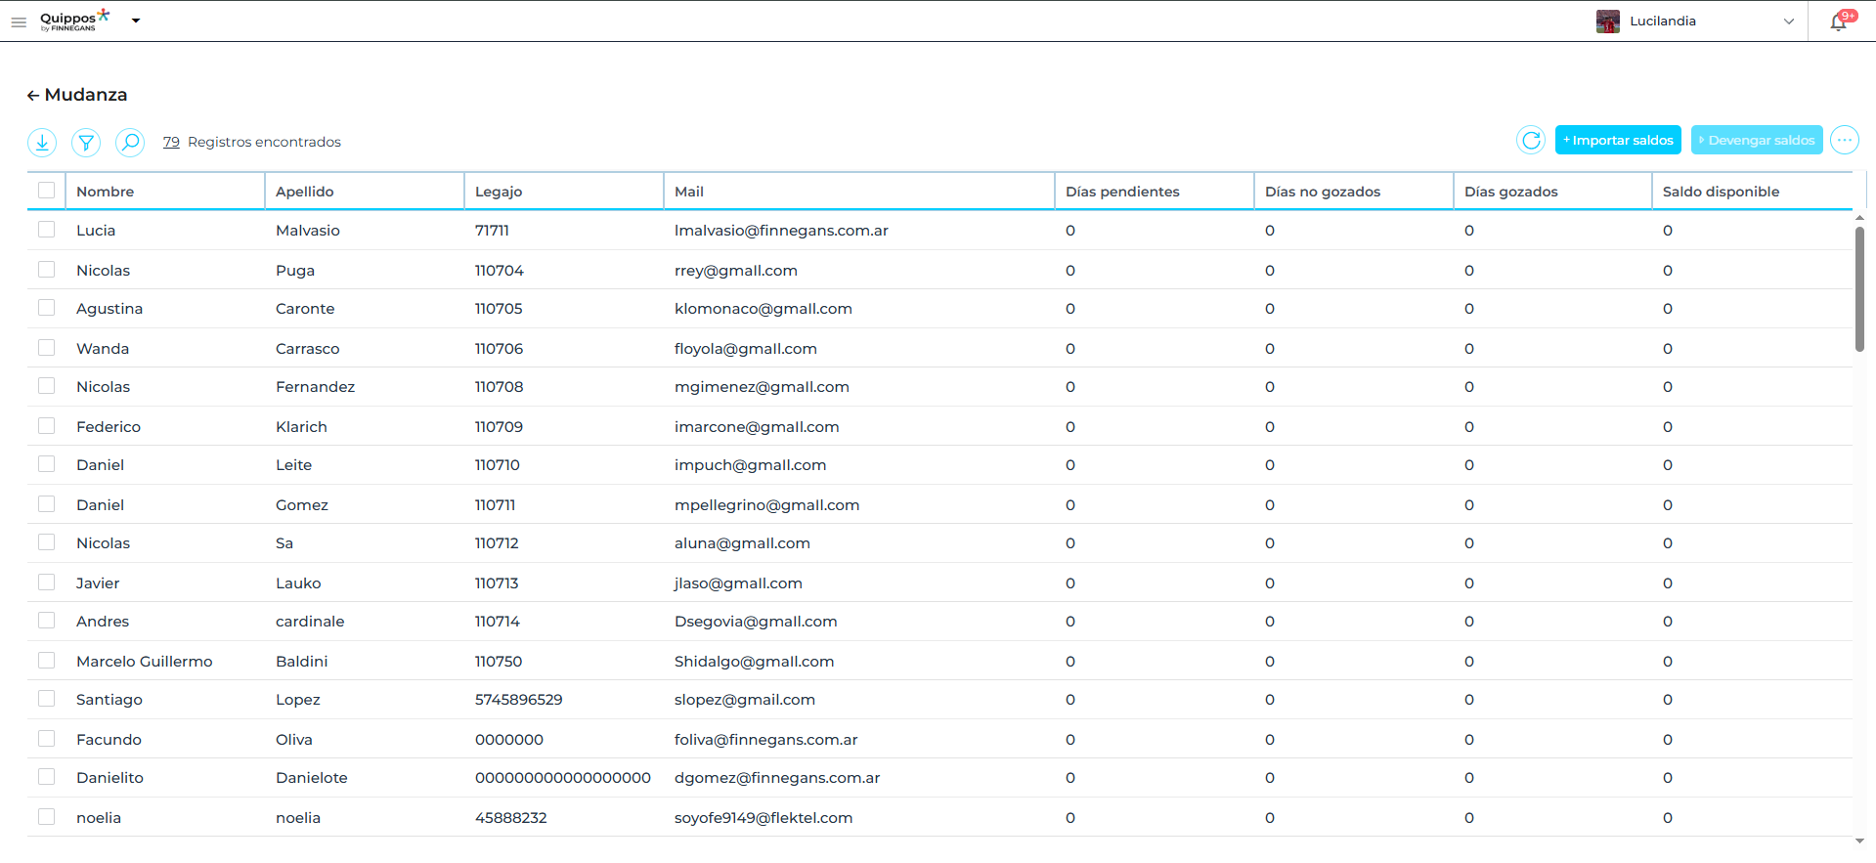
Task: Click the circular refresh icon
Action: click(1531, 141)
